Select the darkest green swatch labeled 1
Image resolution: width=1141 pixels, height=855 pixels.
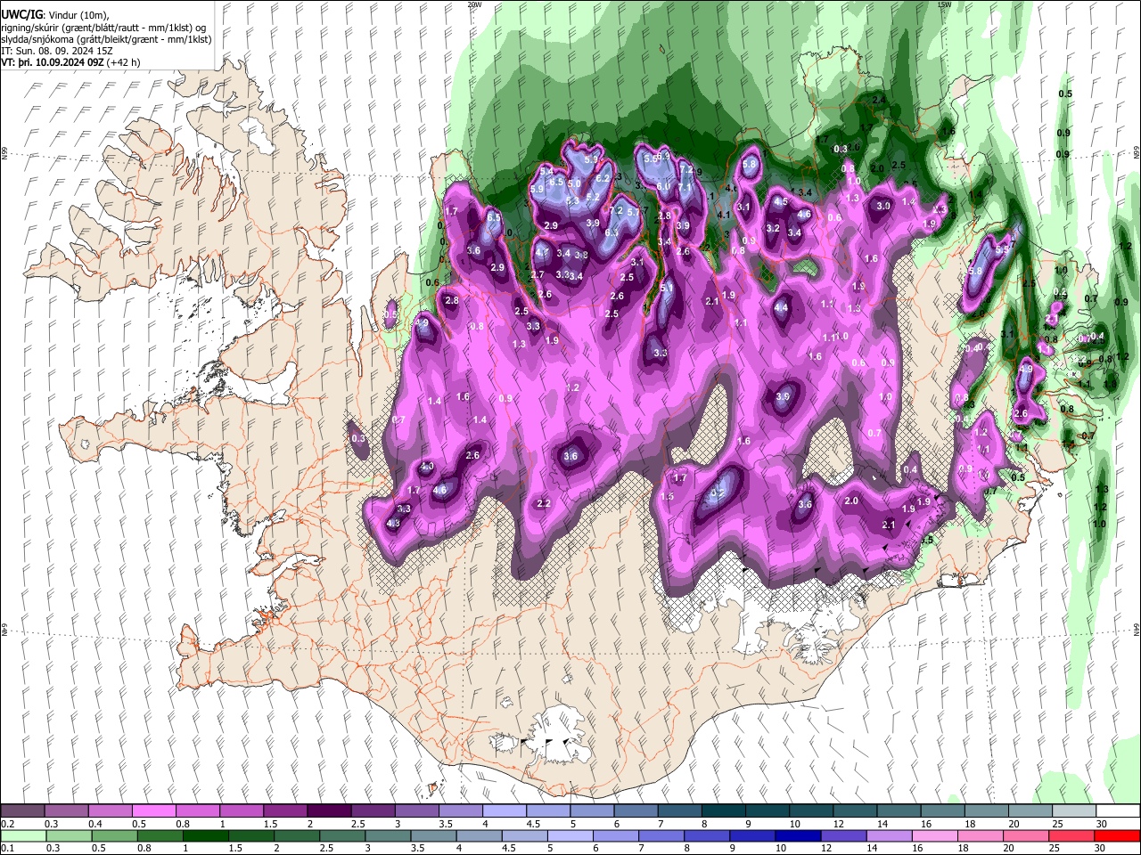(205, 835)
